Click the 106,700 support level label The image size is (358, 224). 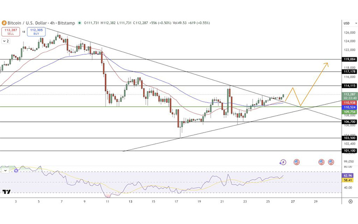click(x=349, y=122)
